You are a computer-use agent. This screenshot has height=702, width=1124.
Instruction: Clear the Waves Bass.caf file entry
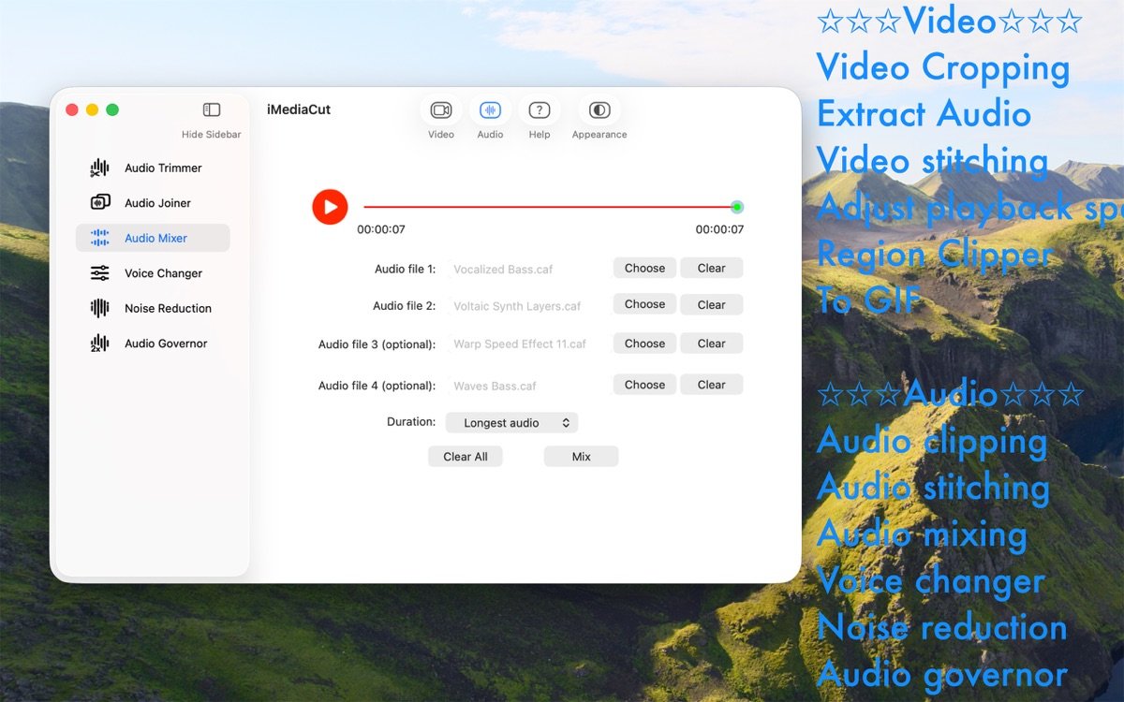pos(711,385)
